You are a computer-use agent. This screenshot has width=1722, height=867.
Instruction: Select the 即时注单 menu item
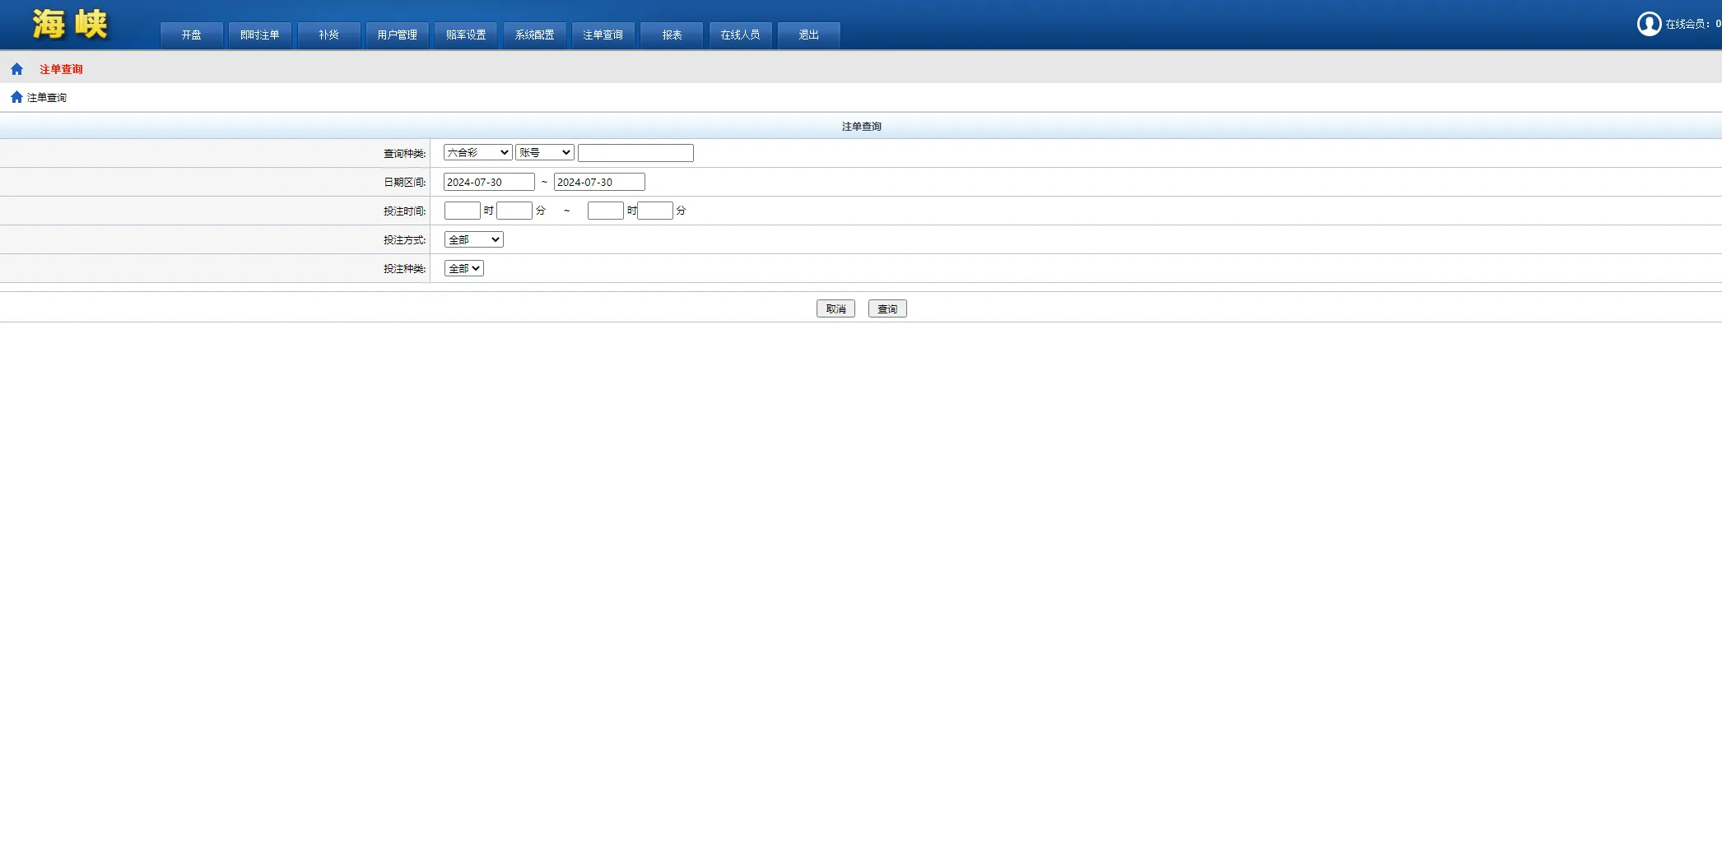click(259, 35)
